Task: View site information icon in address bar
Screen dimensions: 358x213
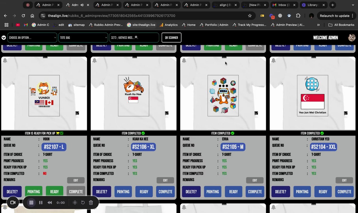Action: [x=42, y=16]
